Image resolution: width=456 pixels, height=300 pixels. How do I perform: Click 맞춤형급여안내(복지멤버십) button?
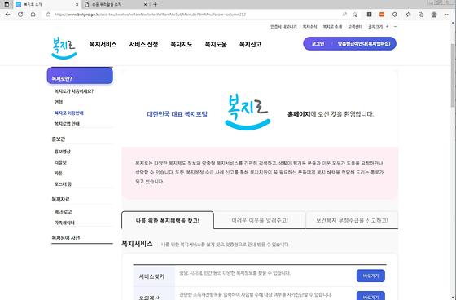click(x=364, y=44)
